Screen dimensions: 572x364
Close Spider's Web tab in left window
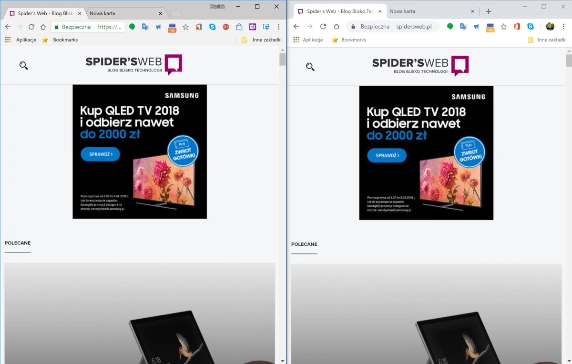pyautogui.click(x=79, y=13)
